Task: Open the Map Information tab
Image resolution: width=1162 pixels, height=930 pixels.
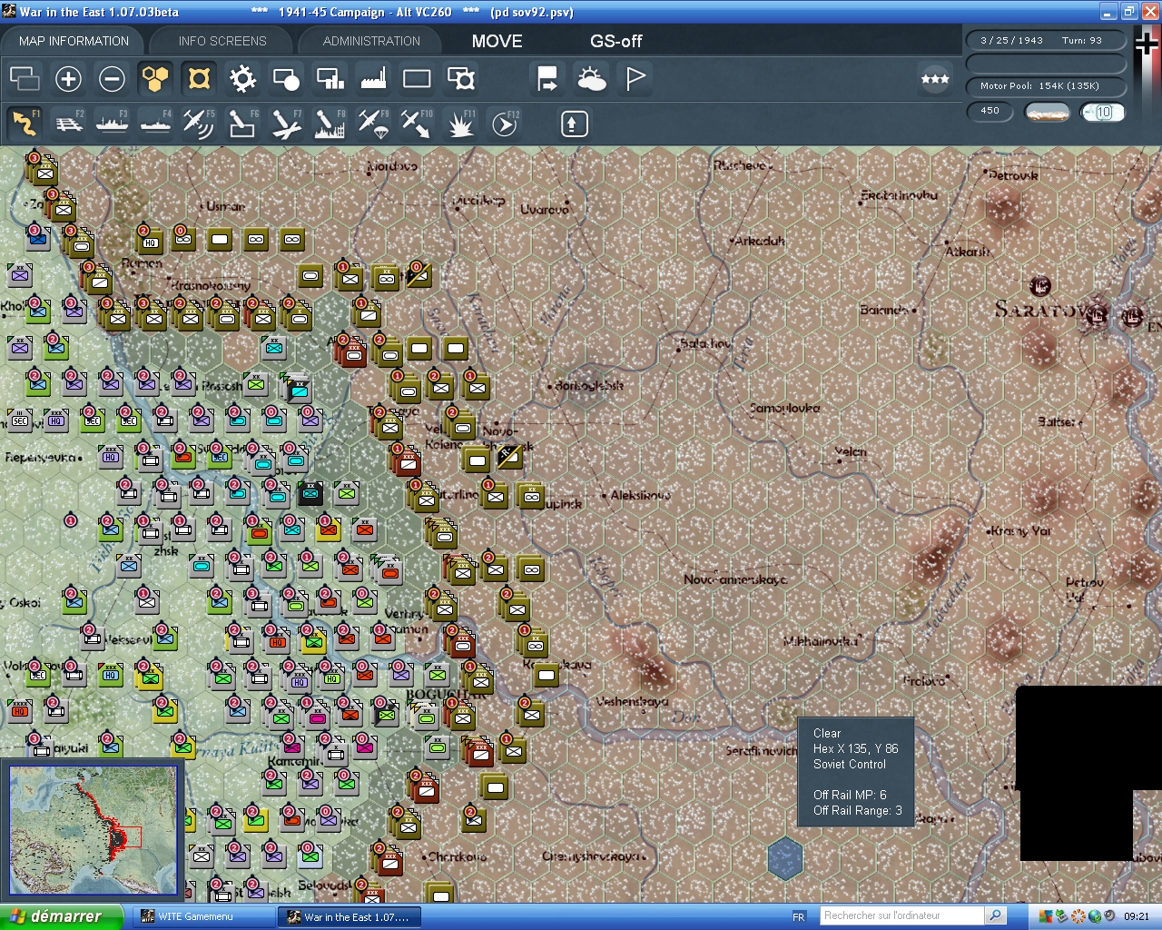Action: tap(74, 41)
